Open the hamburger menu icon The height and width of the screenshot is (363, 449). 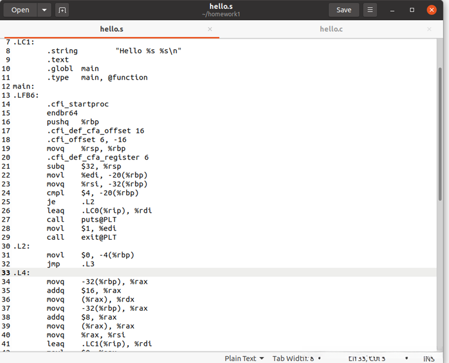370,10
